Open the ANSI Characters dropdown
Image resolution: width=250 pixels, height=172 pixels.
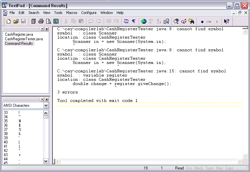click(46, 105)
